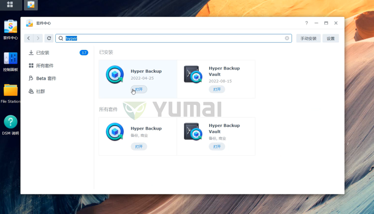
Task: Clear the hyper search with the X icon
Action: 287,38
